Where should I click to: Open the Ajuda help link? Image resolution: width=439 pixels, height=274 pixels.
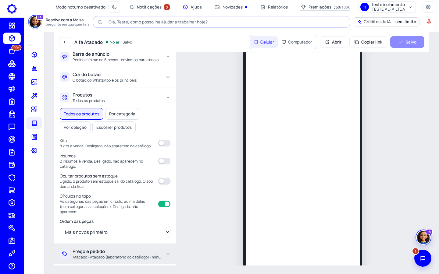click(192, 7)
